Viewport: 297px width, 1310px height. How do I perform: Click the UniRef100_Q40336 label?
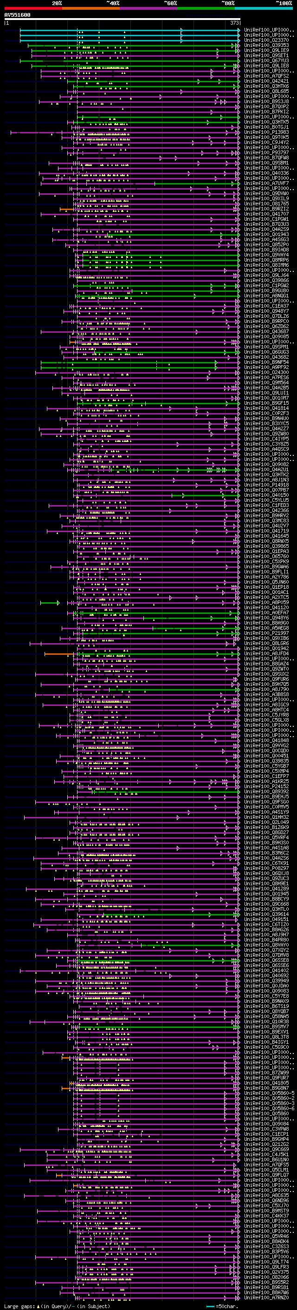coord(266,173)
